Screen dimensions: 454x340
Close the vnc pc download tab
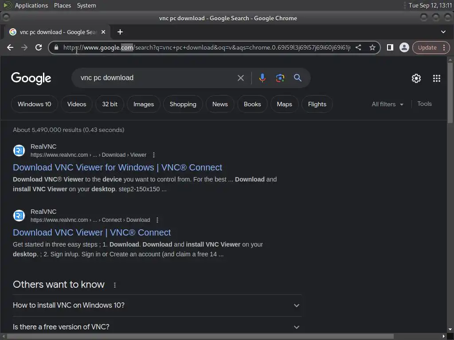(103, 32)
